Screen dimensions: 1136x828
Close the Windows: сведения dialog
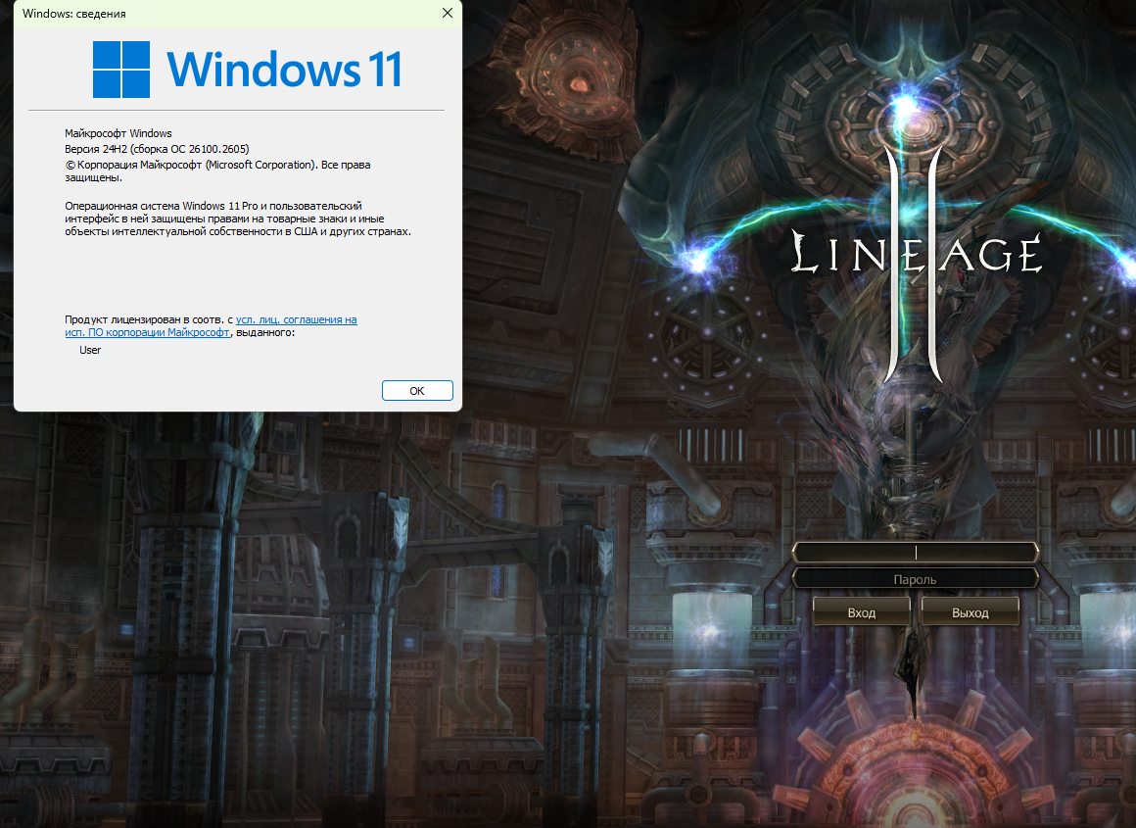point(447,14)
